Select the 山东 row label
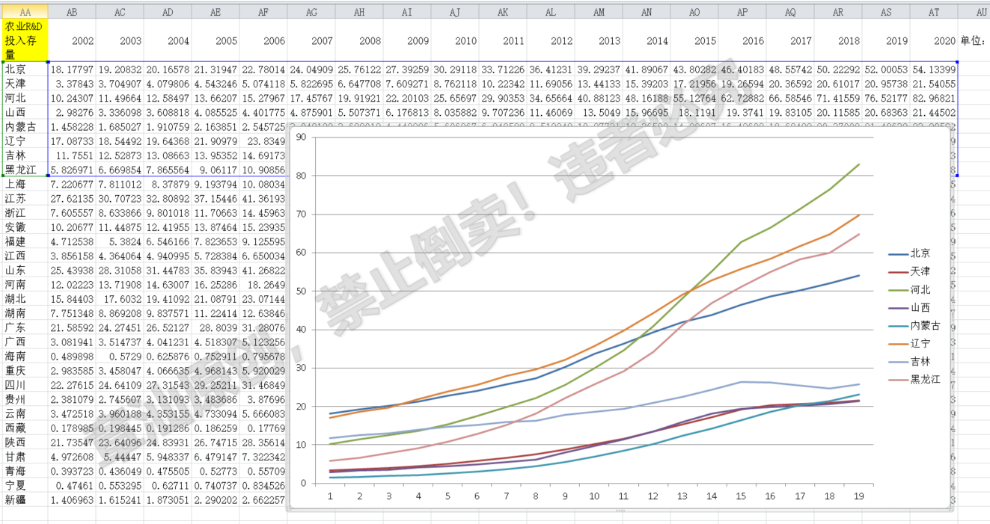 [25, 269]
